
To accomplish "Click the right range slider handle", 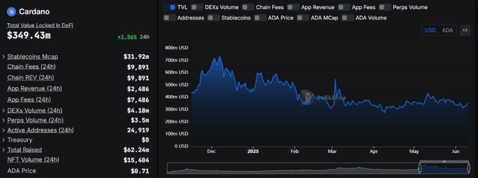I will click(x=468, y=168).
